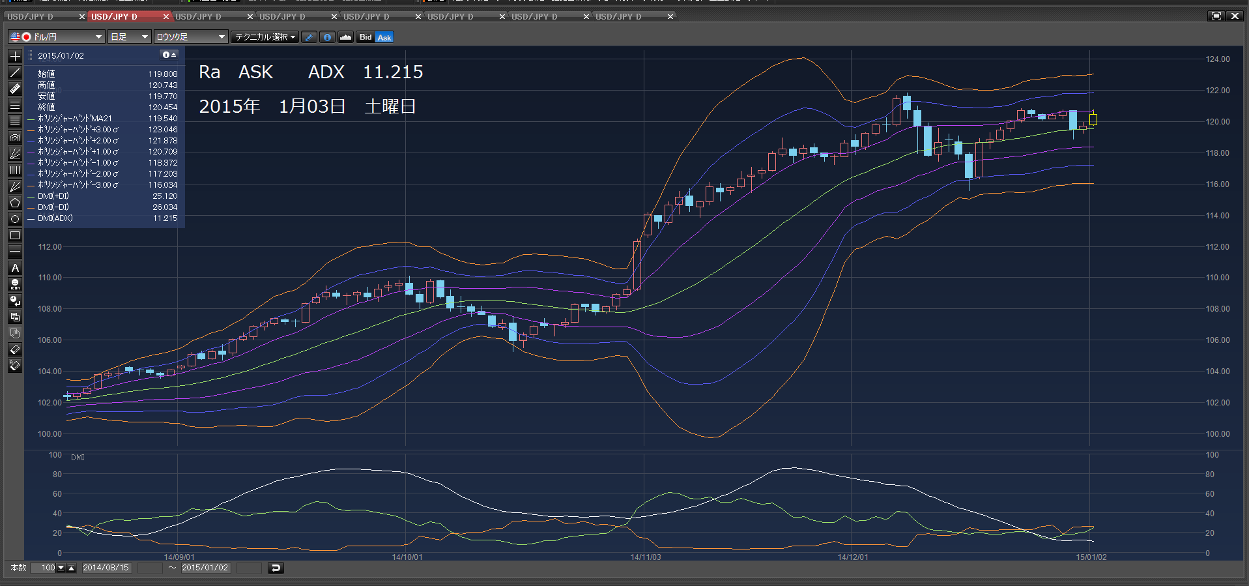Select the text annotation A tool
Screen dimensions: 1249x586
15,268
